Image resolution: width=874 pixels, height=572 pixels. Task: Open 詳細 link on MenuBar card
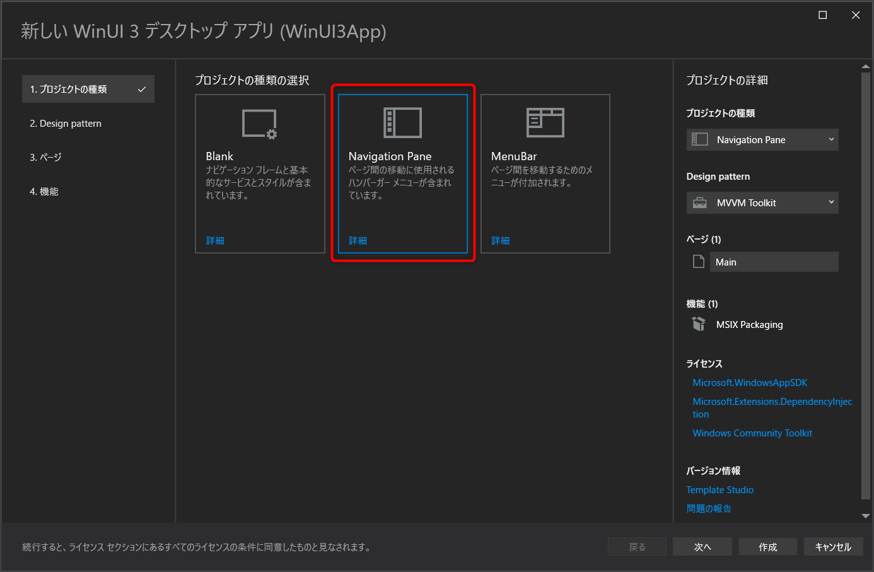click(x=501, y=240)
